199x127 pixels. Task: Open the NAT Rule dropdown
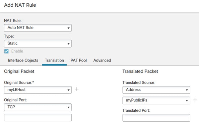click(x=38, y=28)
